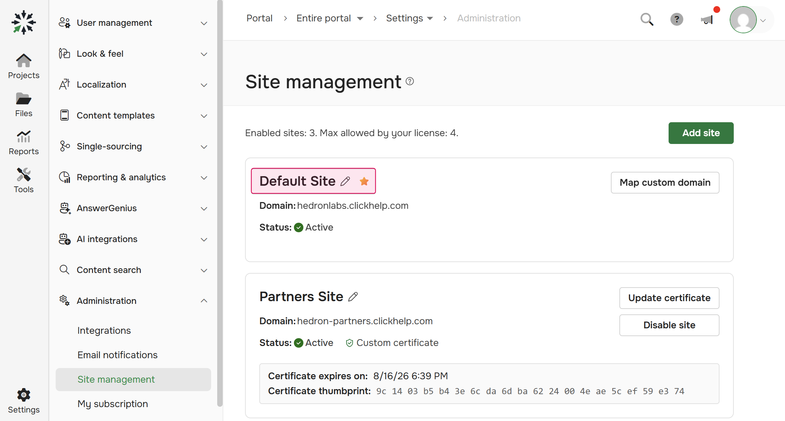Open Settings gear in left rail

point(24,401)
